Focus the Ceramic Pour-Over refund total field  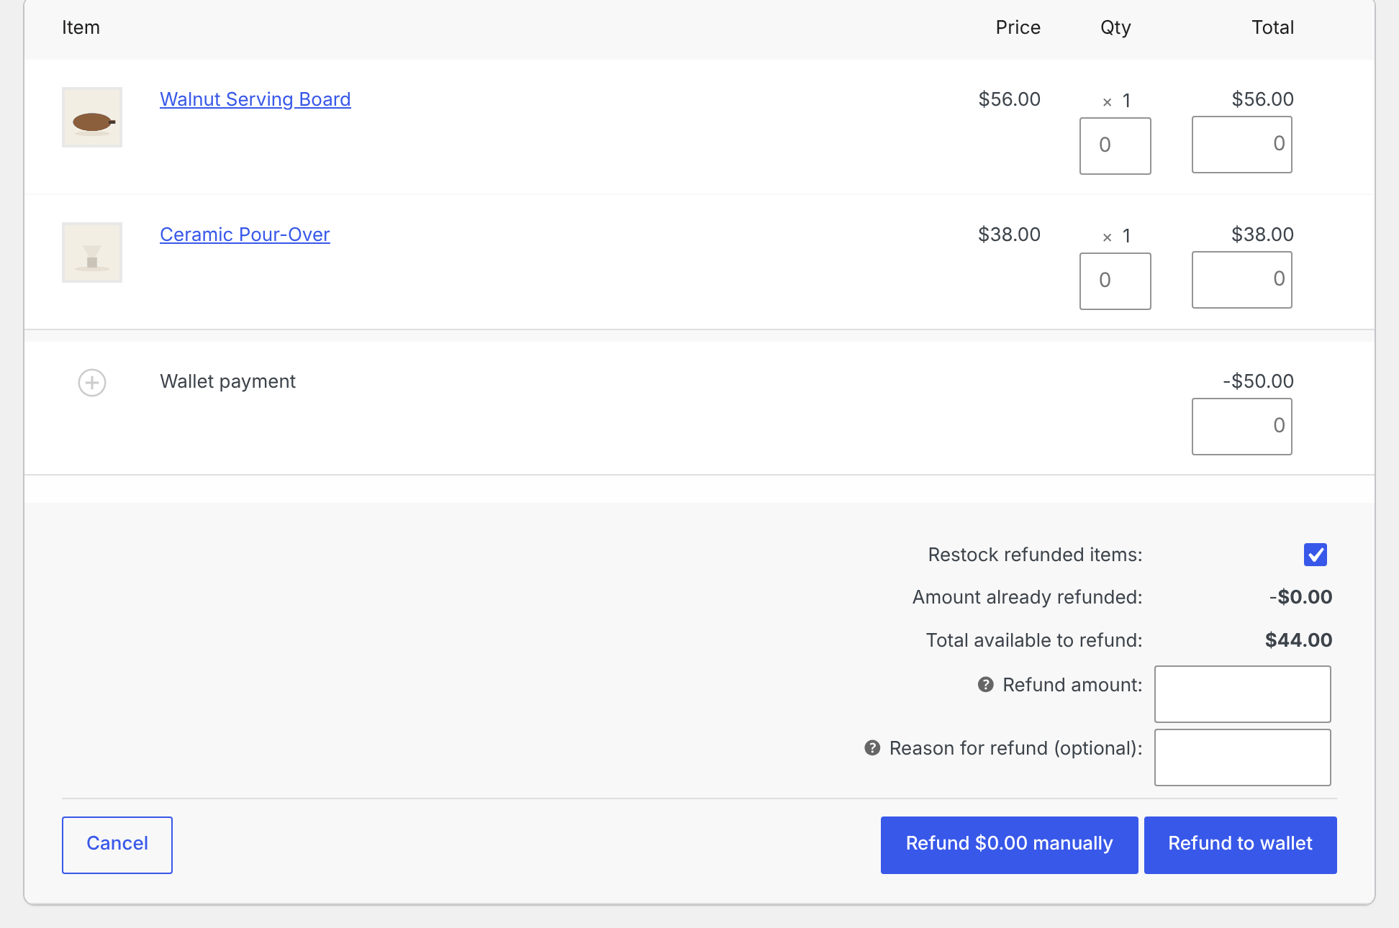[1242, 280]
